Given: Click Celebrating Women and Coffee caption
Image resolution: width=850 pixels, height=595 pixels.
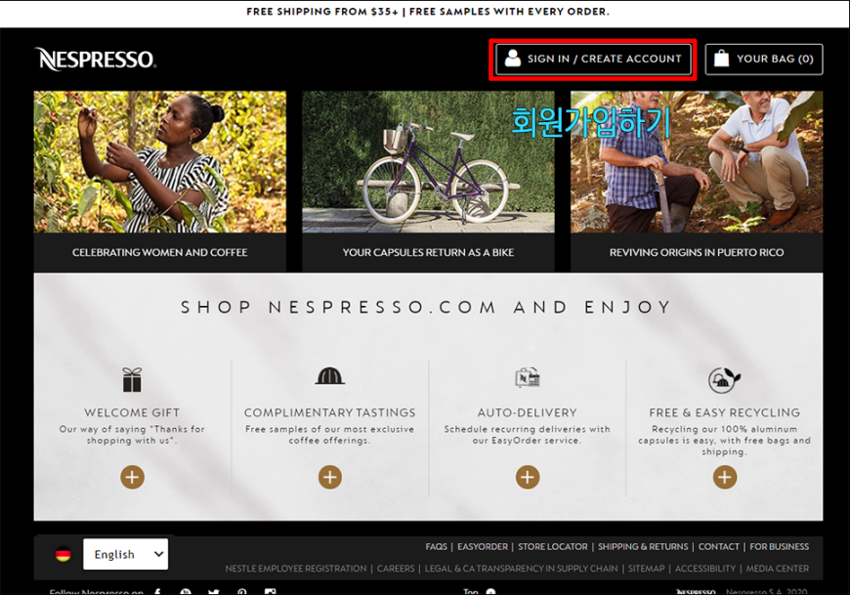Looking at the screenshot, I should click(x=160, y=252).
